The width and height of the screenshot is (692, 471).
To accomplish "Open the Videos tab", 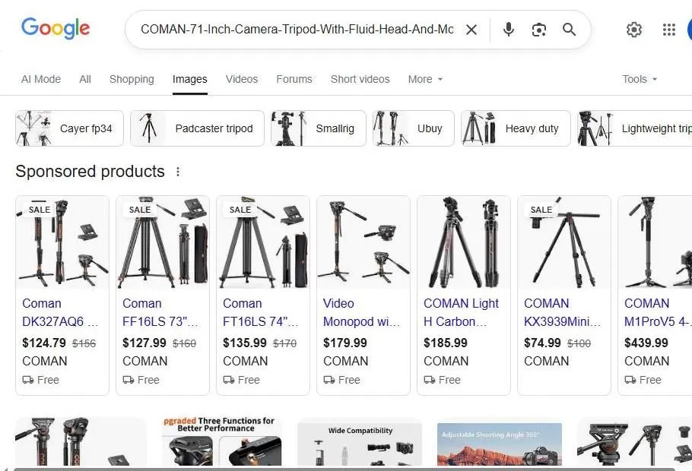I will [x=242, y=79].
